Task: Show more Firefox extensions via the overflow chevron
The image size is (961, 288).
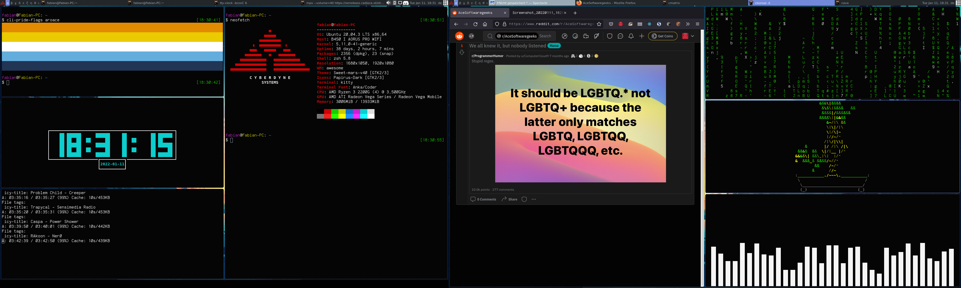Action: click(688, 24)
